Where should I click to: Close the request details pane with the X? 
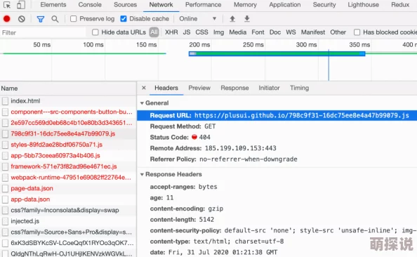(144, 88)
